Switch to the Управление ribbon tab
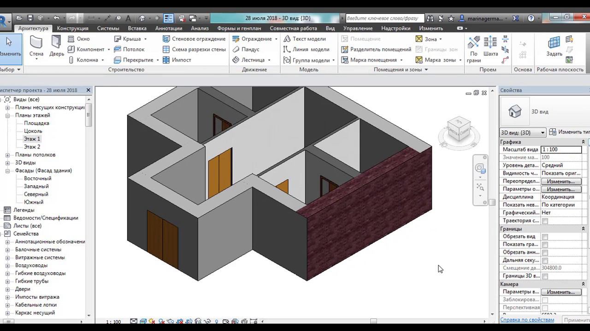The height and width of the screenshot is (331, 590). click(x=358, y=28)
